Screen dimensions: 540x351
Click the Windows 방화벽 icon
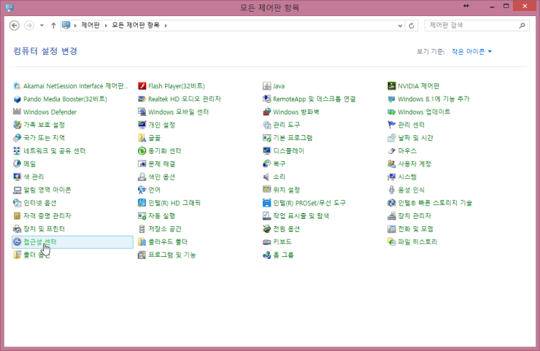click(266, 112)
